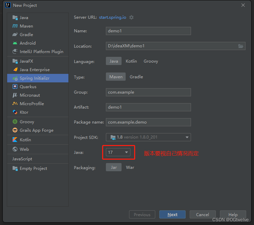The image size is (254, 225).
Task: Click the Help button
Action: click(233, 214)
